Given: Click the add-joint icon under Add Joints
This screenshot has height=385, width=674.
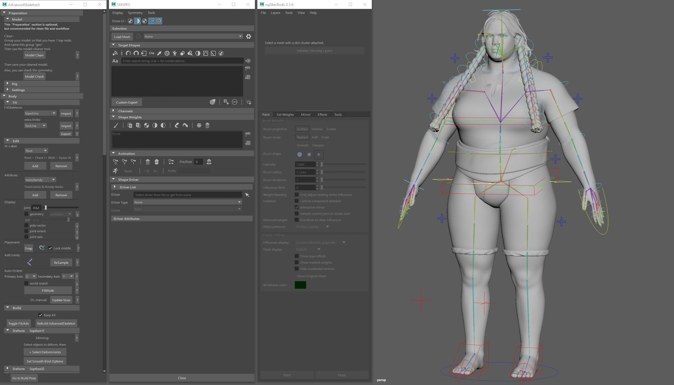Looking at the screenshot, I should [30, 262].
